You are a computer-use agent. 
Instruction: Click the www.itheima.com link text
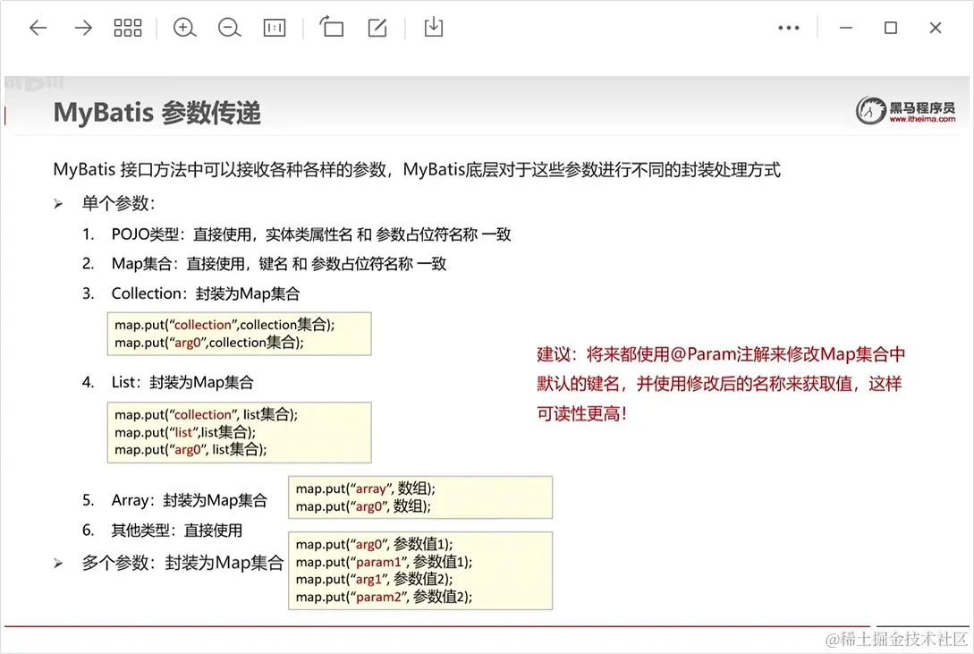pos(922,119)
